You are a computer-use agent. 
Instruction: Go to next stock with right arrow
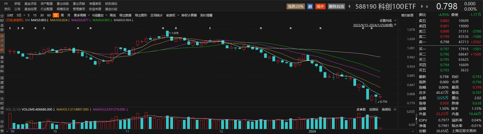tap(422, 6)
